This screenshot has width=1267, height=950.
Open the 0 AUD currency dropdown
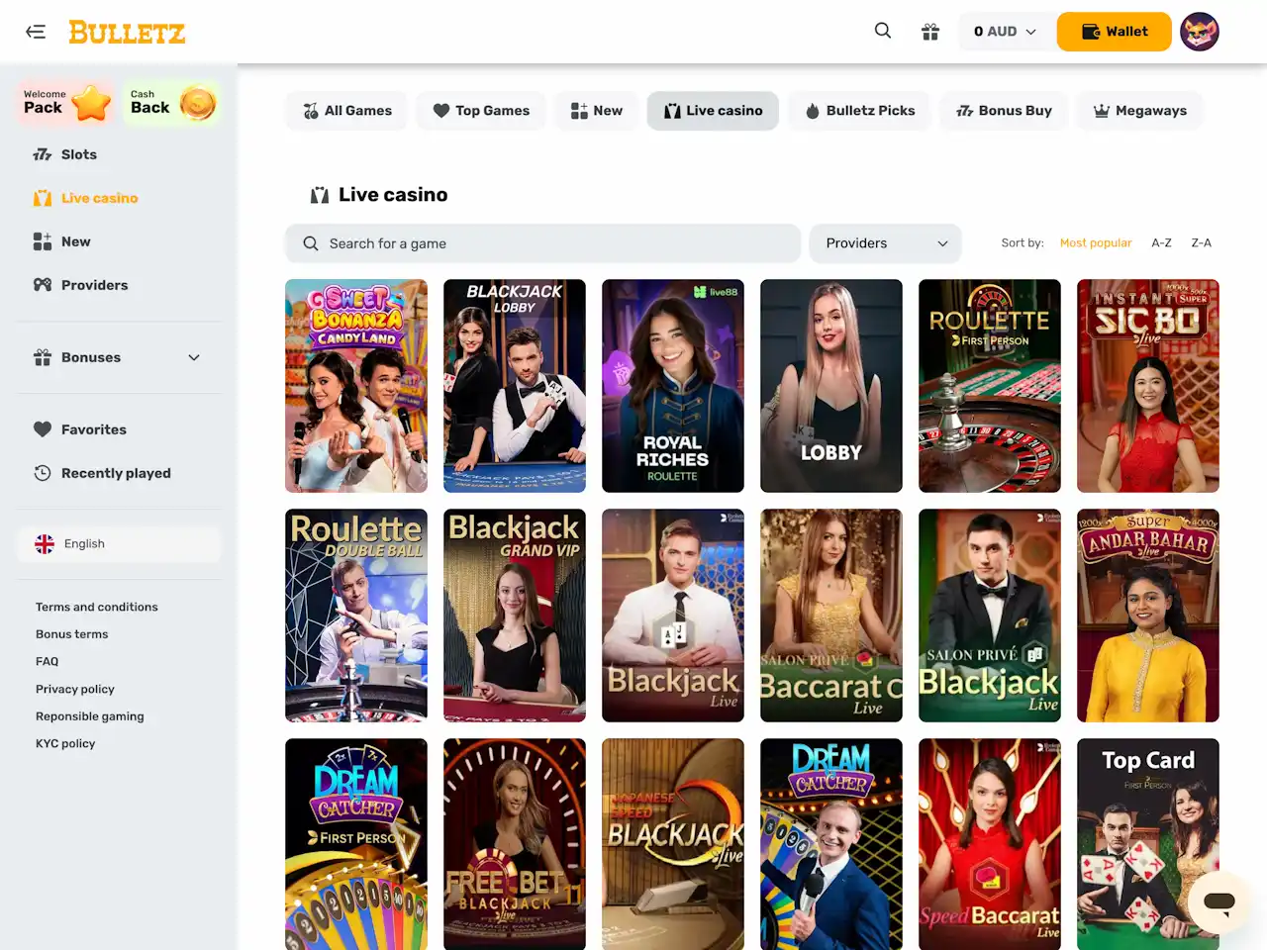(x=1005, y=32)
